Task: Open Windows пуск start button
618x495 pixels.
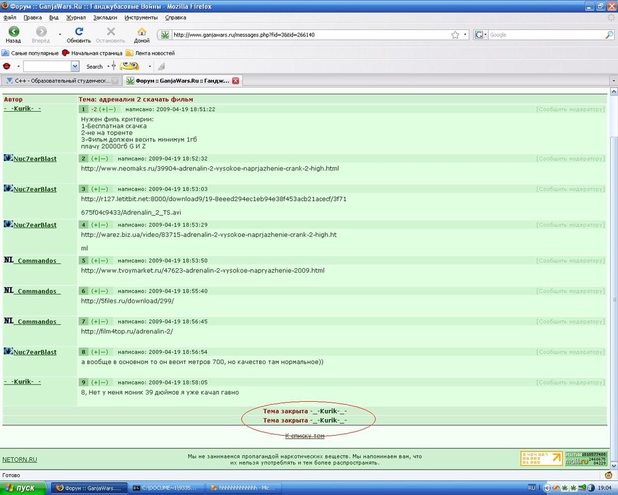Action: pyautogui.click(x=23, y=488)
